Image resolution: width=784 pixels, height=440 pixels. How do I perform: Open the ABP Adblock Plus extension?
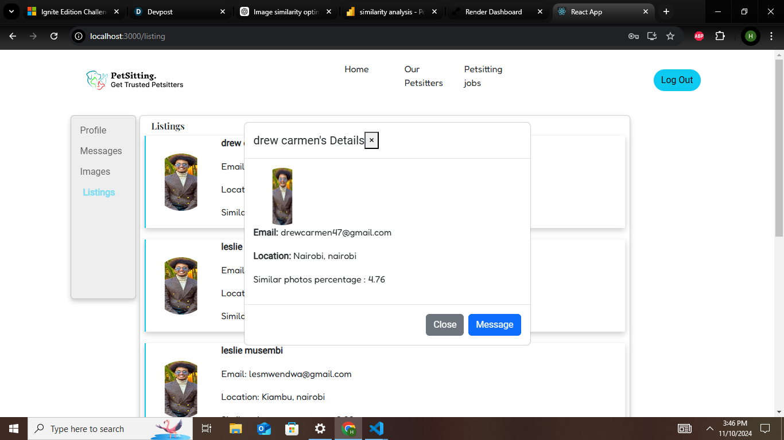click(699, 36)
